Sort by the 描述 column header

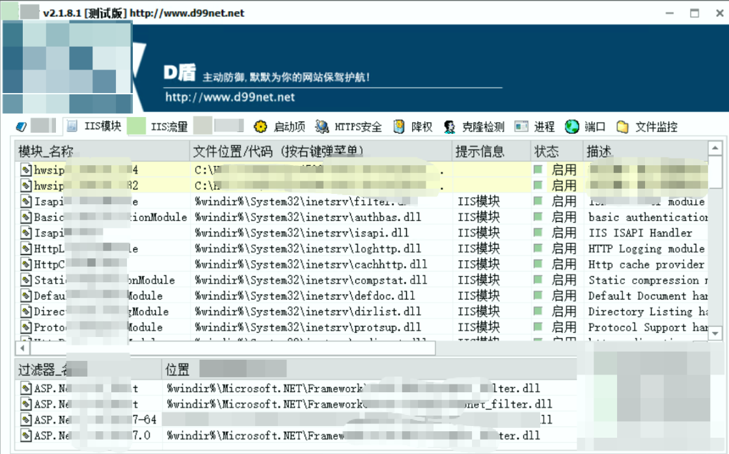pos(645,151)
